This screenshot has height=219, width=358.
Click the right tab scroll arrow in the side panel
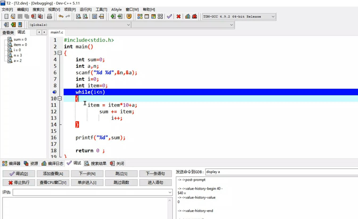(x=44, y=32)
